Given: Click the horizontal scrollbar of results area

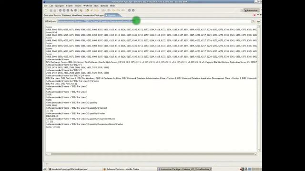Looking at the screenshot, I should (152, 154).
